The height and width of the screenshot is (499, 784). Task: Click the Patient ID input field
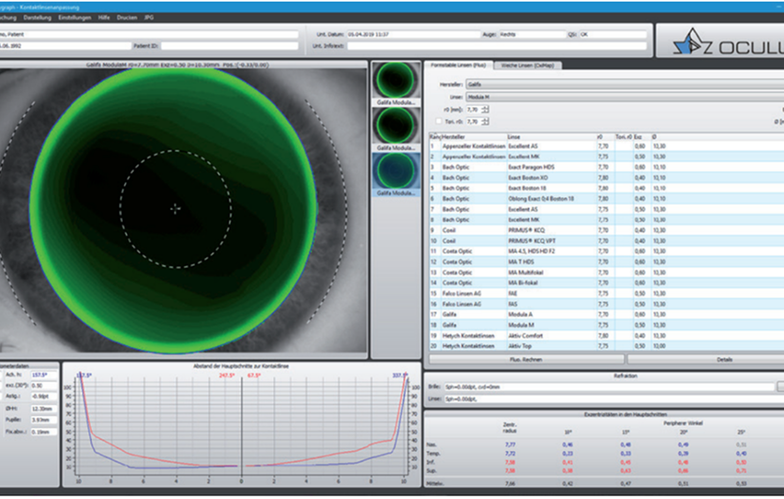[x=229, y=46]
